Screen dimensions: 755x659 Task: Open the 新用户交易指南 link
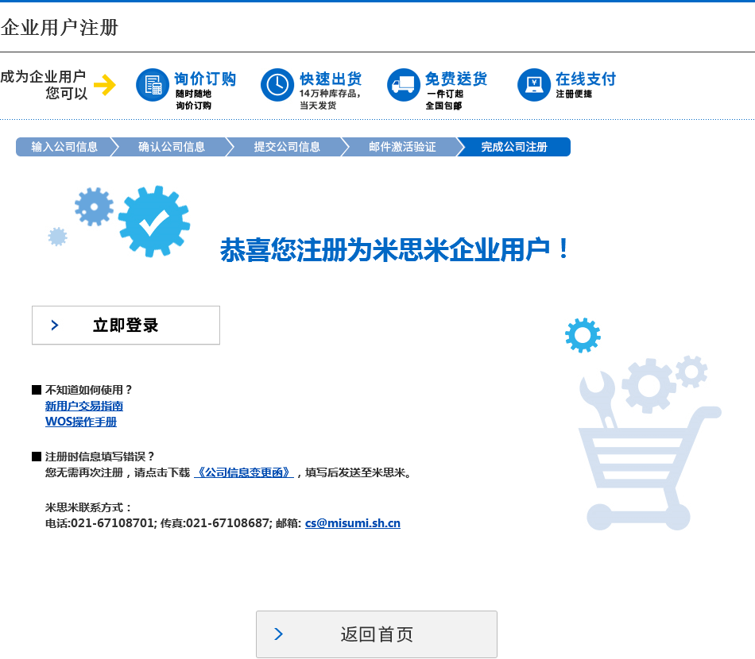pyautogui.click(x=84, y=406)
